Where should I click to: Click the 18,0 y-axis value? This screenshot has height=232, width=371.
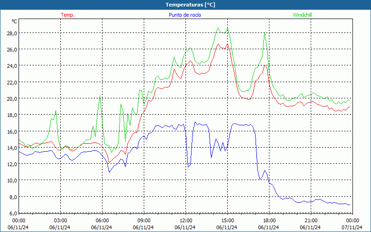pos(12,115)
